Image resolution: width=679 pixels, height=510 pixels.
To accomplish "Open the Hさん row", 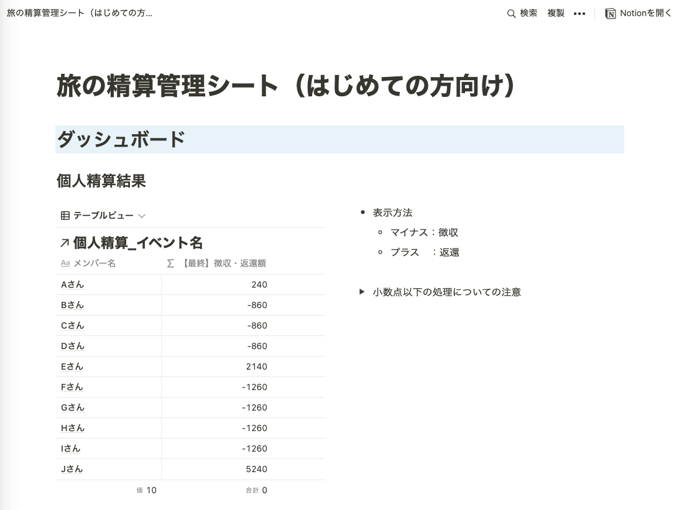I will click(72, 428).
